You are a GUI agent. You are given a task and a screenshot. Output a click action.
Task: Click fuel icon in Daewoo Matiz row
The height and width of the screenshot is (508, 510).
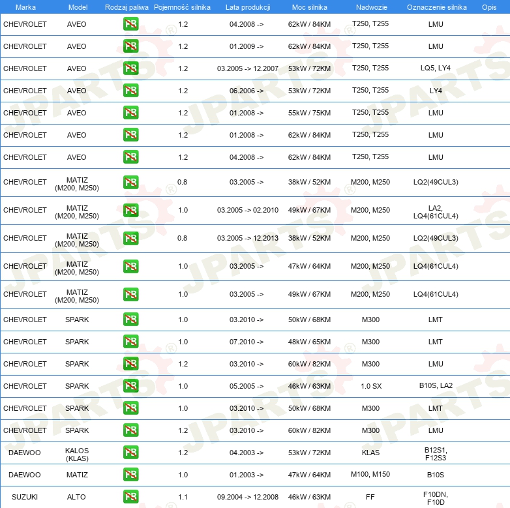tap(130, 475)
